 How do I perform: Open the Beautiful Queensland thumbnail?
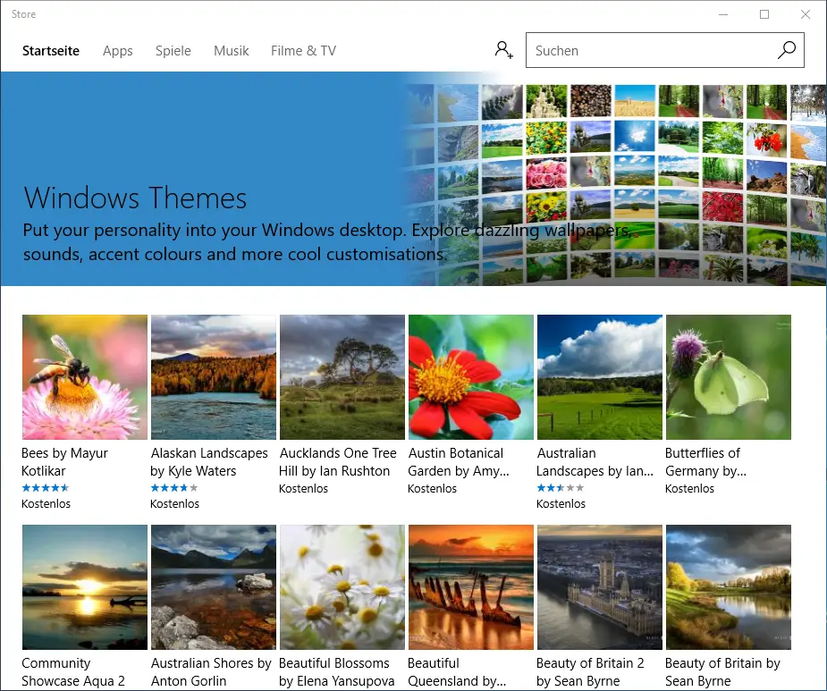click(x=471, y=587)
